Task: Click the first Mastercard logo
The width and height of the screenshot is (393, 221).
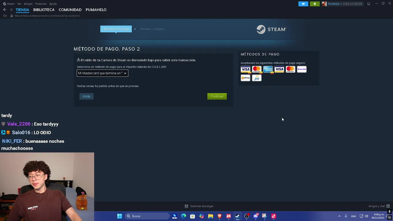Action: (x=257, y=69)
